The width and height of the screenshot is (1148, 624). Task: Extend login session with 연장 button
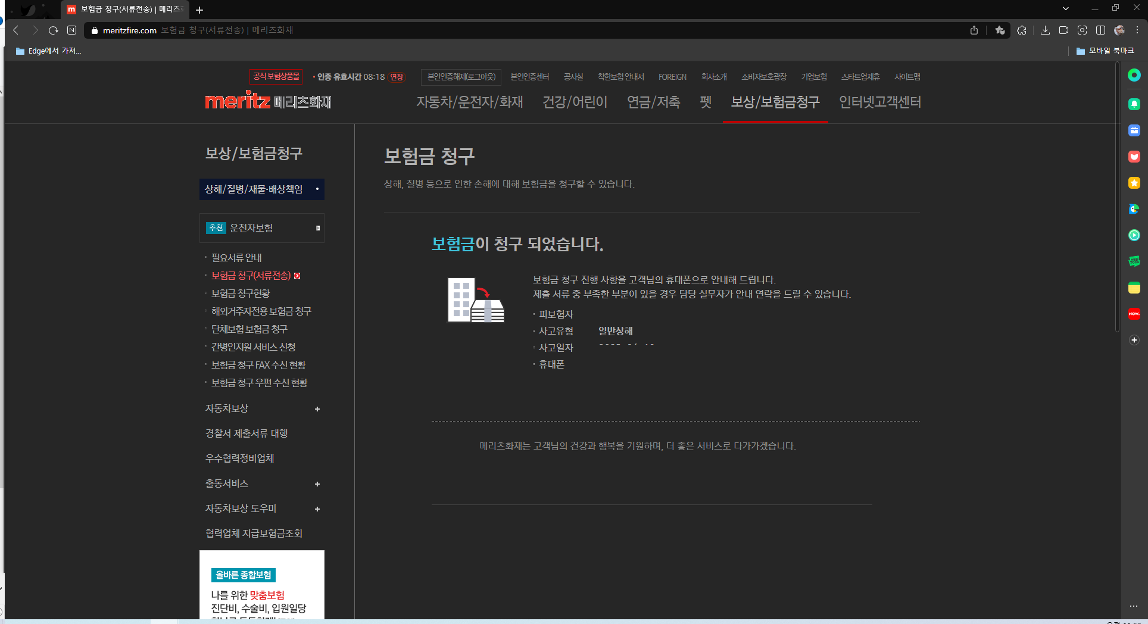pos(397,77)
